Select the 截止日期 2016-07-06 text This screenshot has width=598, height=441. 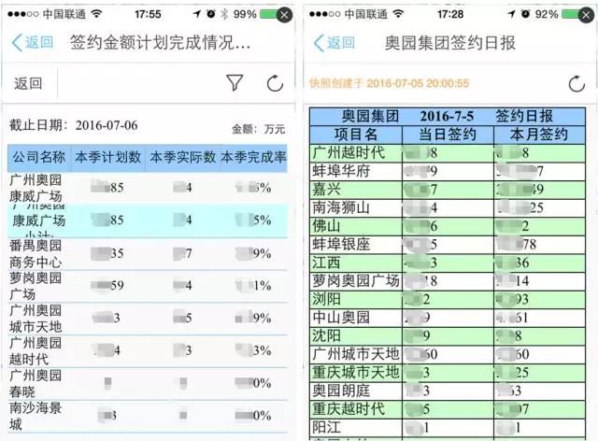click(74, 125)
